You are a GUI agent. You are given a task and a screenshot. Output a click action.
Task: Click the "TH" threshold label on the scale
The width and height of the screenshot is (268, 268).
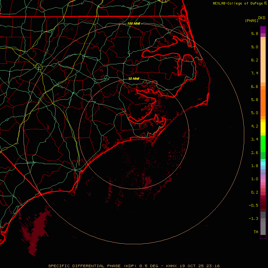point(256,232)
